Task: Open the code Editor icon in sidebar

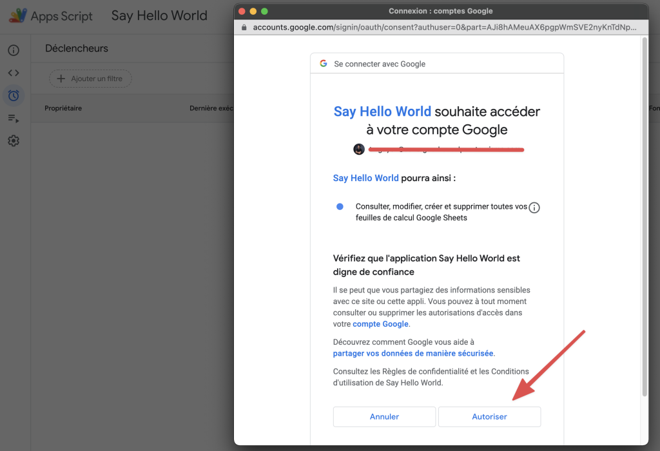Action: pyautogui.click(x=14, y=73)
